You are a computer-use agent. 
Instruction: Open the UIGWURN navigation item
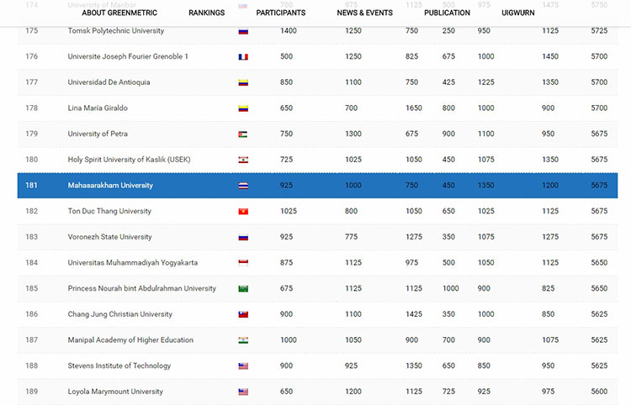click(517, 13)
